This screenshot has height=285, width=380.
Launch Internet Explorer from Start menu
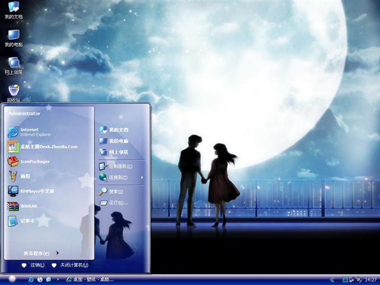[x=30, y=132]
